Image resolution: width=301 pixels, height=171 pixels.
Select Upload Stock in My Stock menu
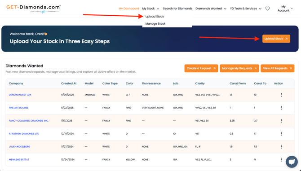[x=155, y=17]
